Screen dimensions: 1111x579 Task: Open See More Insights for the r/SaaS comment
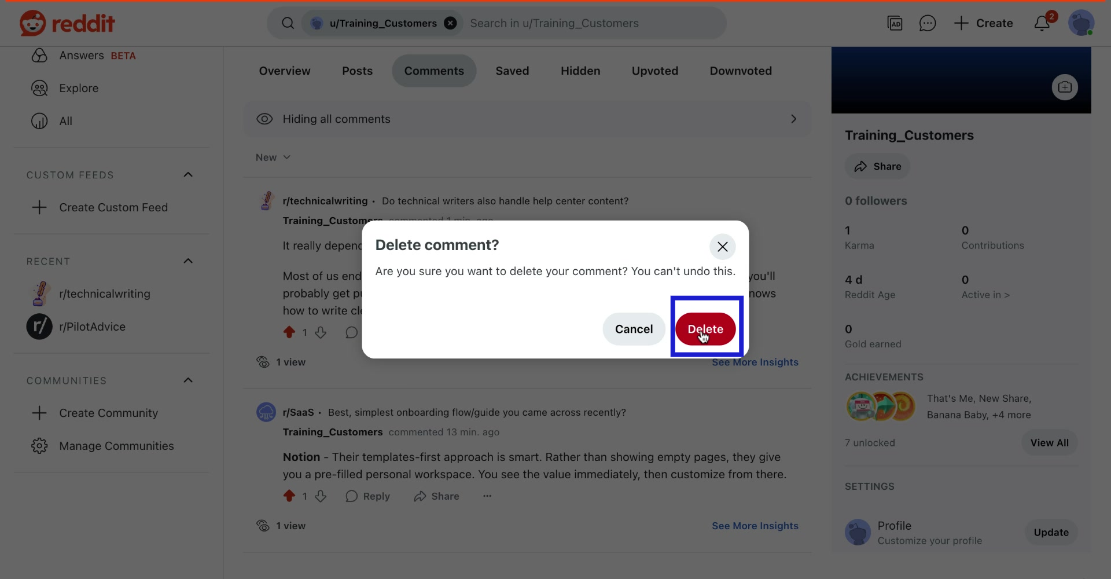pos(755,526)
